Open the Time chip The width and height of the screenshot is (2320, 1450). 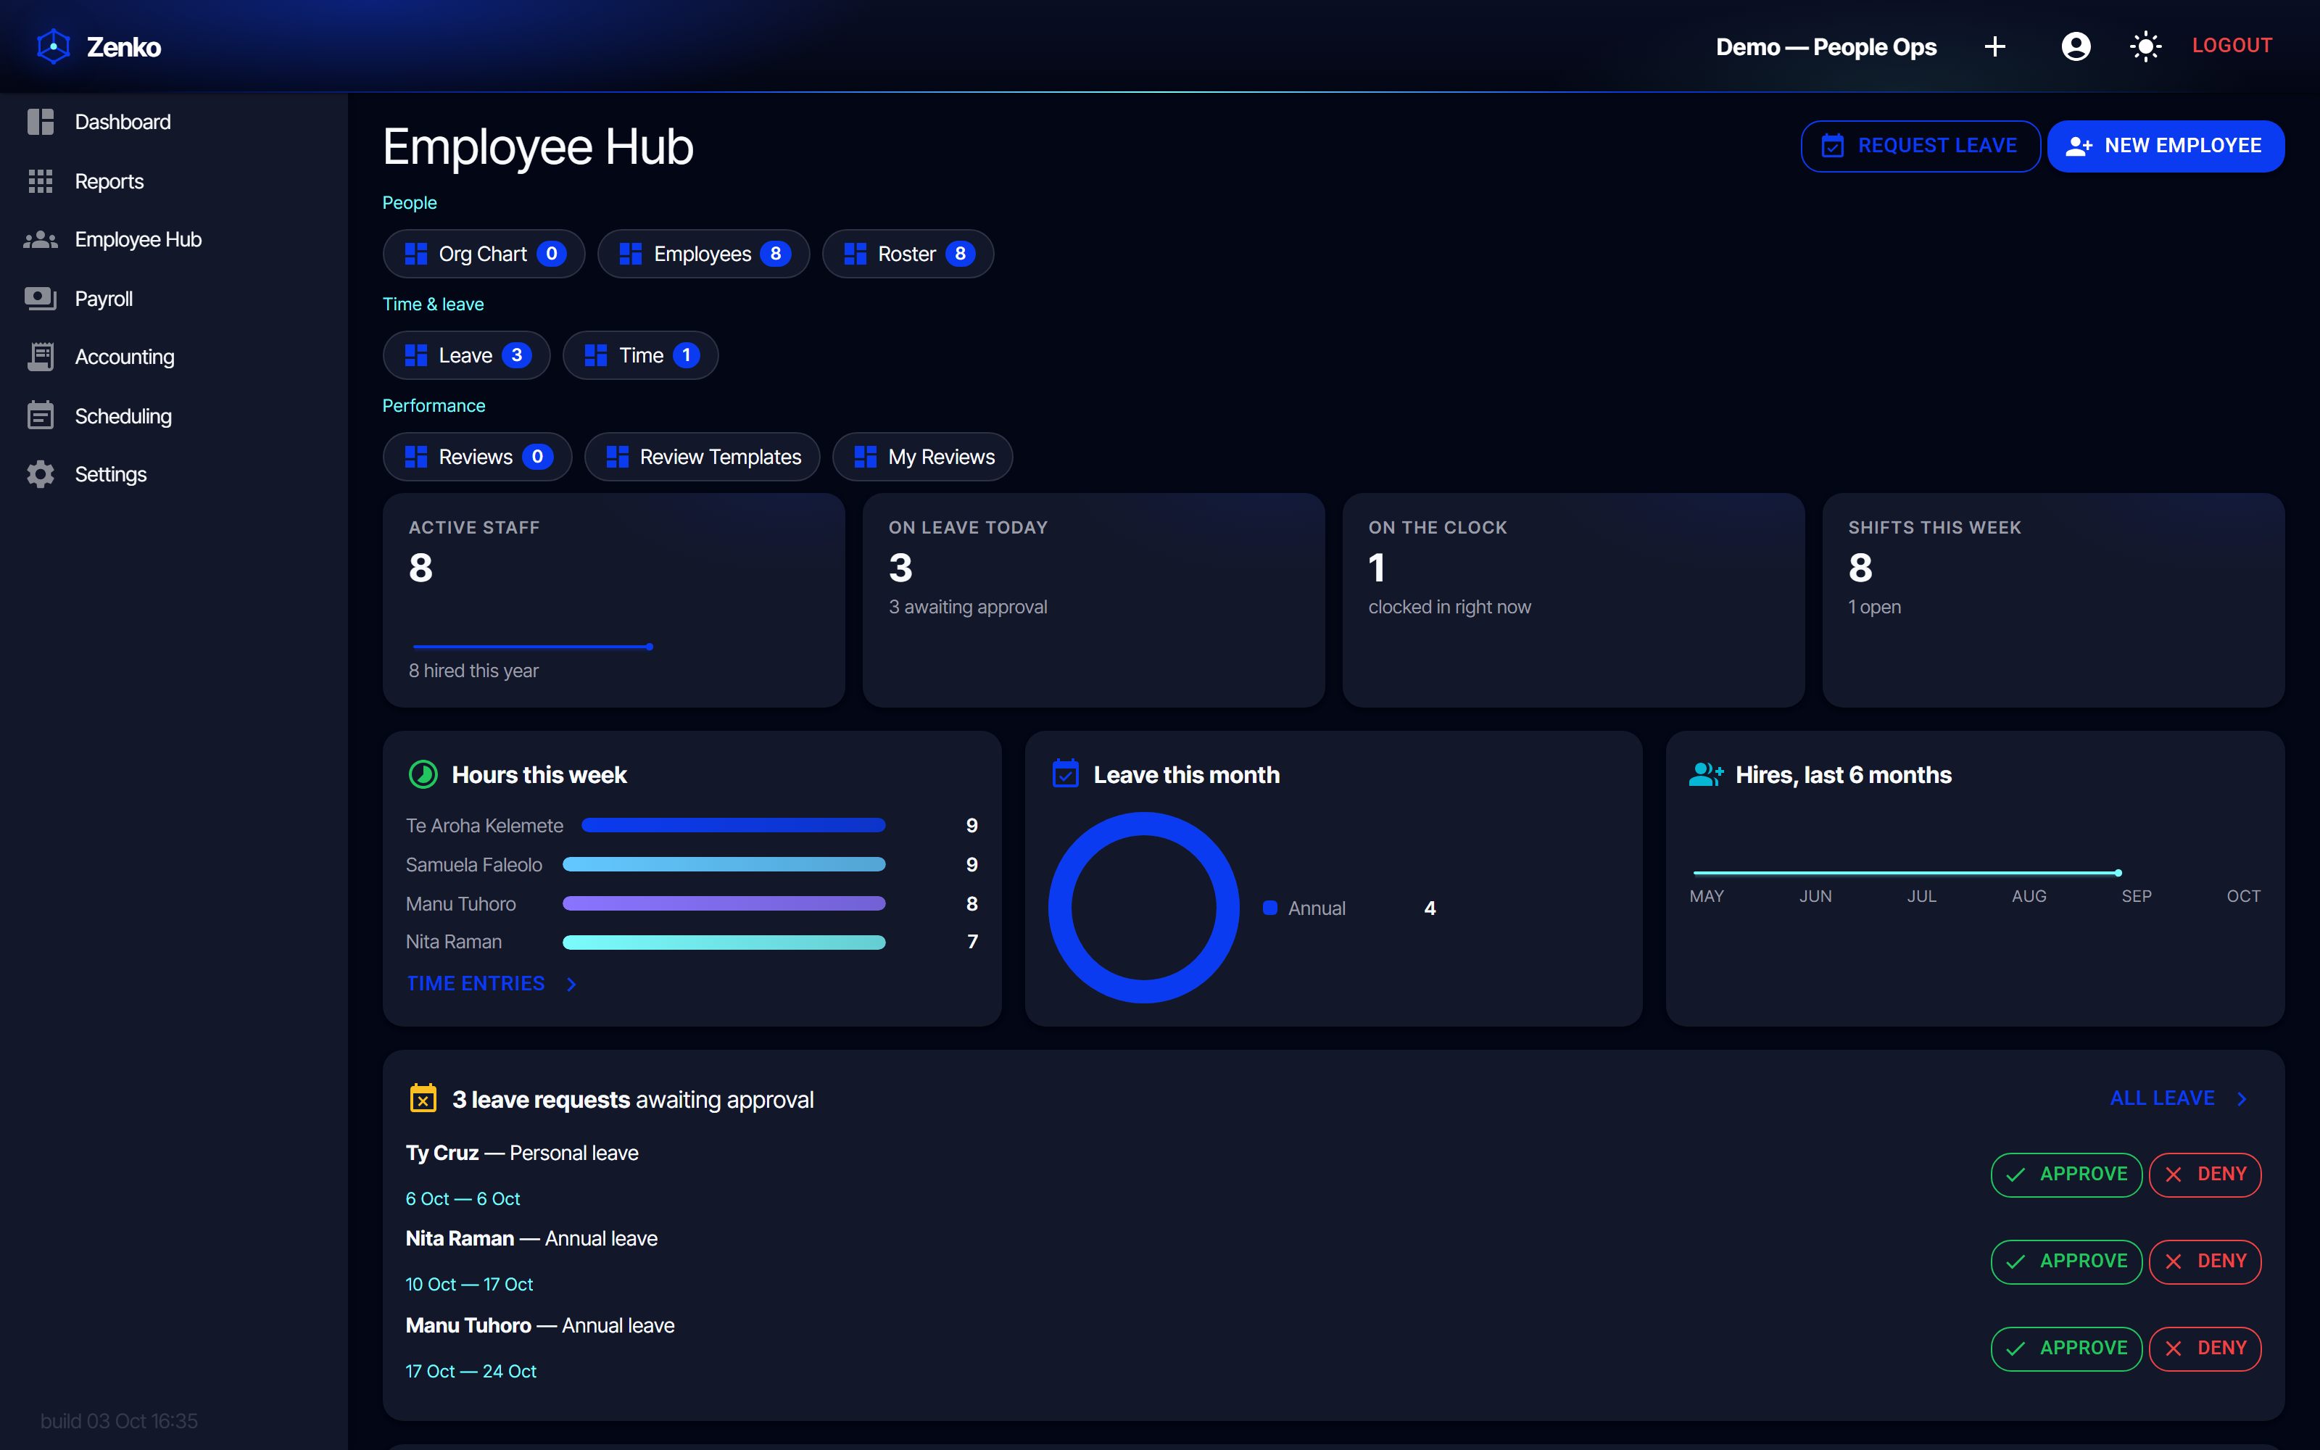pyautogui.click(x=639, y=356)
